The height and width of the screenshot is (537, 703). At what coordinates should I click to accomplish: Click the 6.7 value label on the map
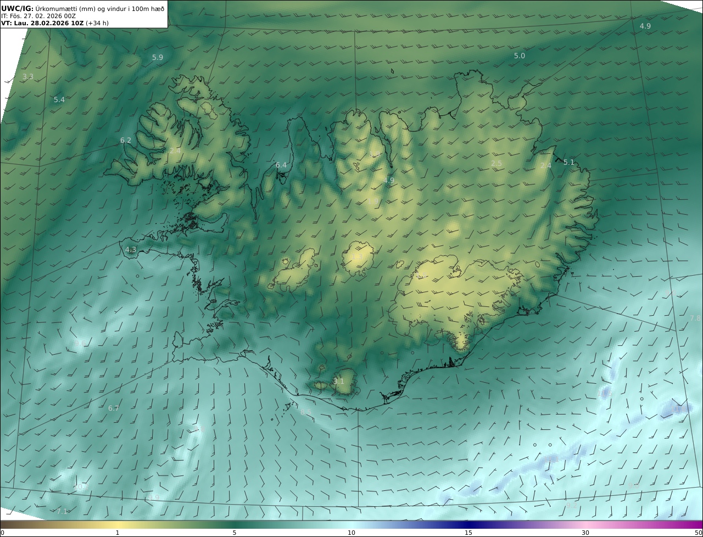coord(114,409)
